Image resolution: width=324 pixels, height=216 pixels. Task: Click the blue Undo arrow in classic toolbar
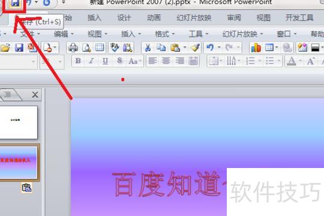pos(210,48)
